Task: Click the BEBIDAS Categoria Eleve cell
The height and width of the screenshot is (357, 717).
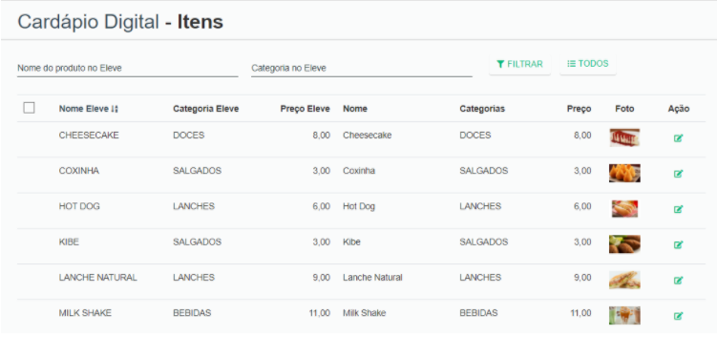Action: [x=192, y=313]
